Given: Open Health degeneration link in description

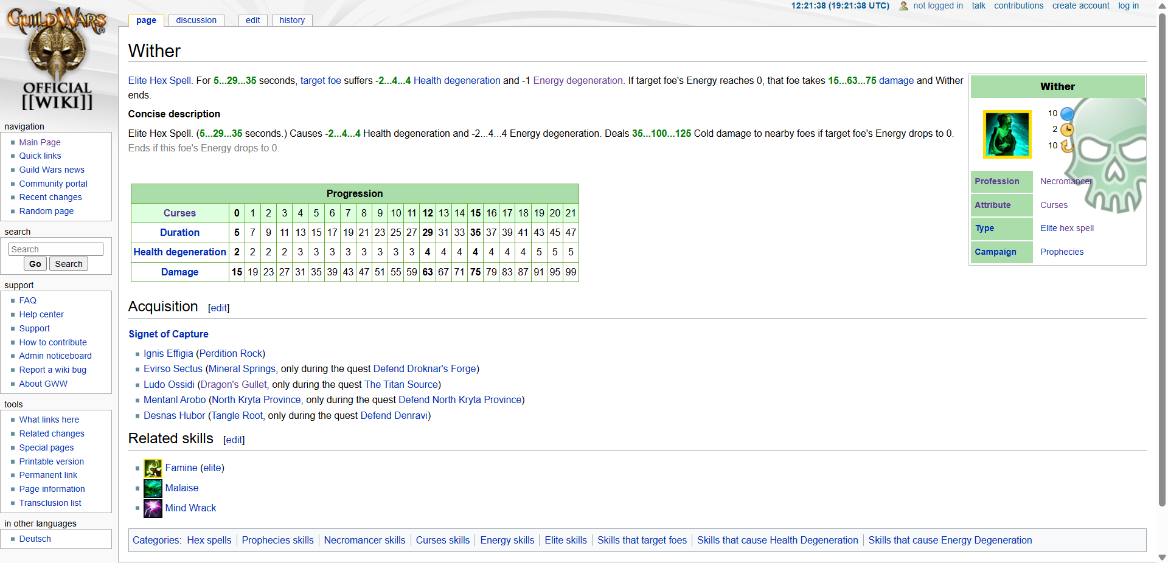Looking at the screenshot, I should point(457,81).
